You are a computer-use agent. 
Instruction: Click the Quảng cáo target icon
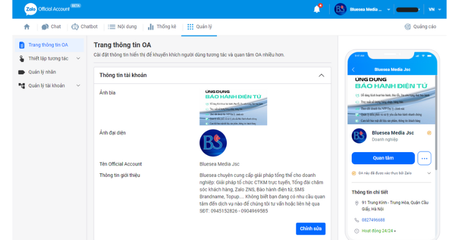point(407,26)
